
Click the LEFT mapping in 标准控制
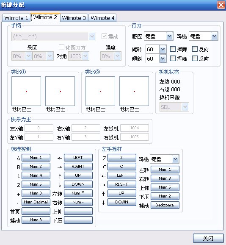(78, 158)
